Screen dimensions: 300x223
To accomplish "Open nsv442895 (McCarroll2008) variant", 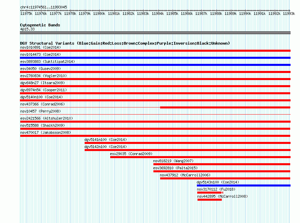I will (222, 196).
